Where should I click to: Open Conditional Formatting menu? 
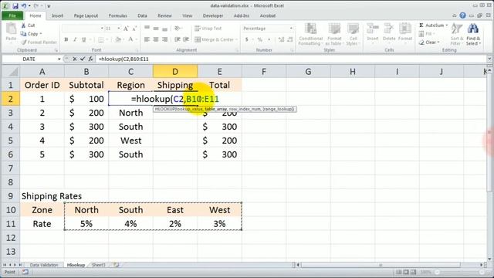310,34
